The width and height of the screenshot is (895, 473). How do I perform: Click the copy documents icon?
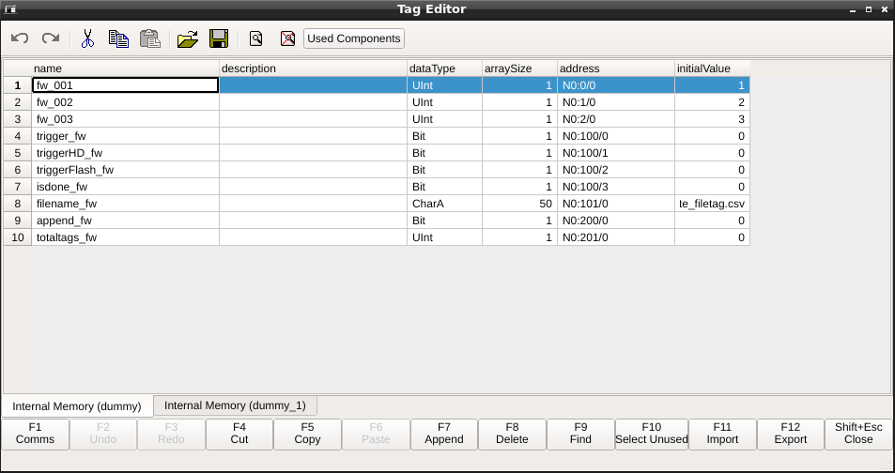click(x=118, y=38)
